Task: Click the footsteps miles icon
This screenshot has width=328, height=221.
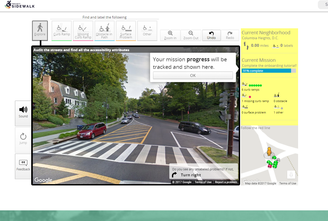Action: [x=246, y=46]
